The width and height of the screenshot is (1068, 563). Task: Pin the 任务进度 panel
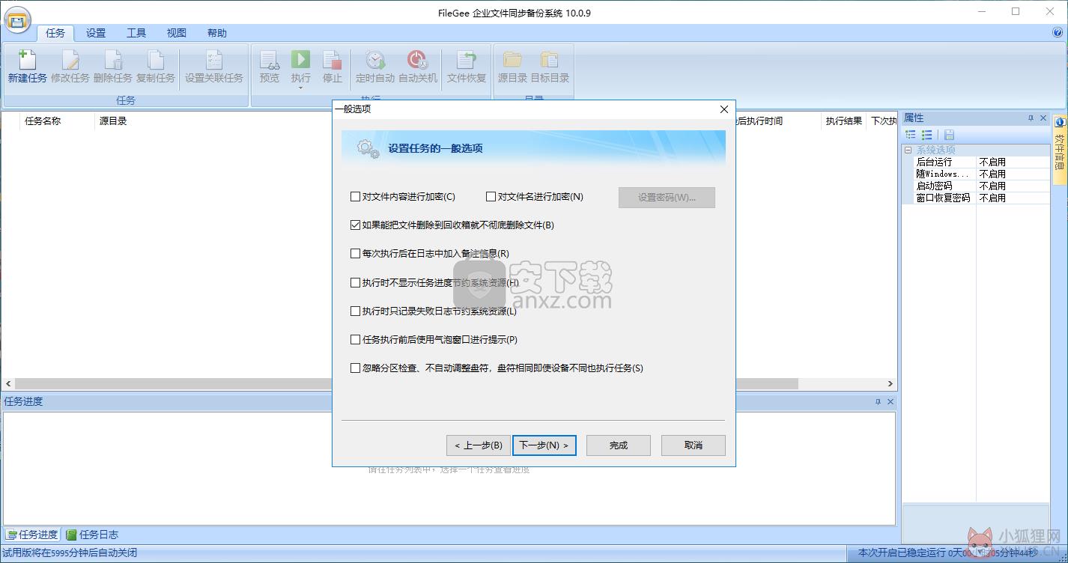click(x=878, y=402)
